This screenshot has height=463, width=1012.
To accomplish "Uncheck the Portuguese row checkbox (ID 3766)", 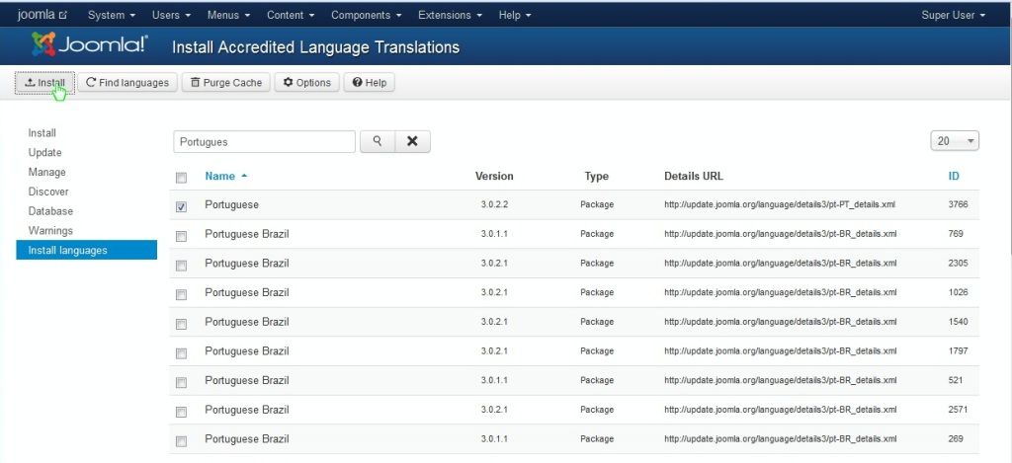I will [182, 207].
